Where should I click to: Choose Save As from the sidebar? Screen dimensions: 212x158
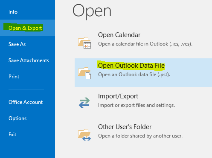point(17,44)
